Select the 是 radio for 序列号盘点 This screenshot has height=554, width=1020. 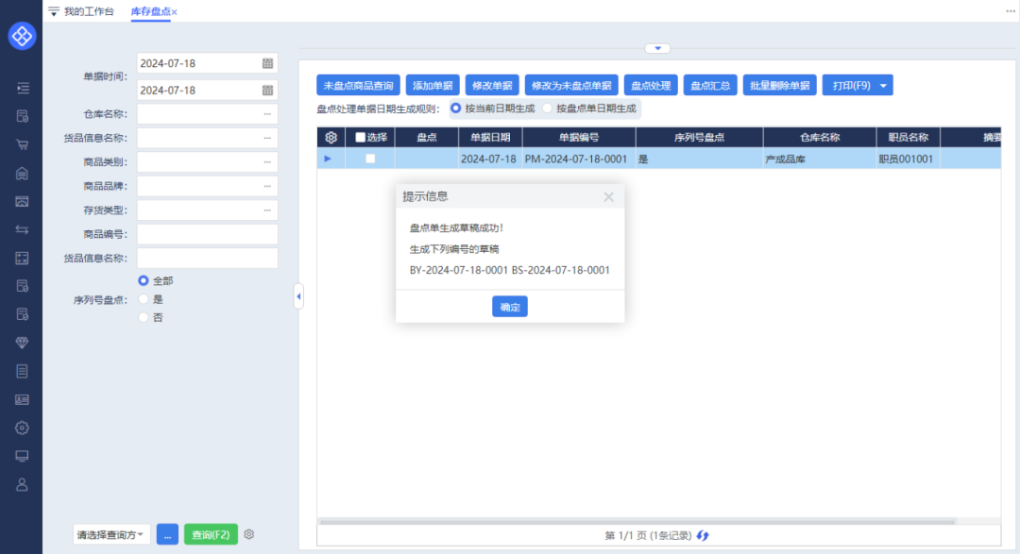[144, 299]
